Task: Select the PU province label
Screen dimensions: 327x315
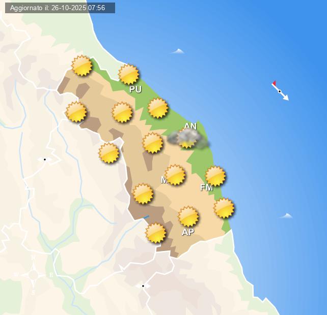Action: [135, 89]
